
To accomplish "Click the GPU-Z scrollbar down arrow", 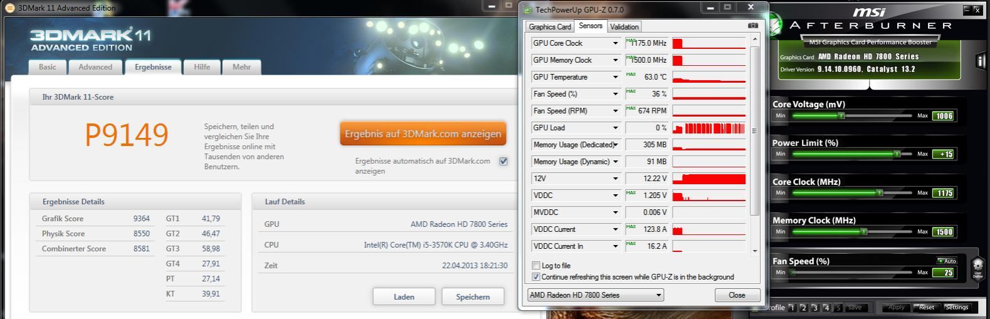I will [755, 251].
